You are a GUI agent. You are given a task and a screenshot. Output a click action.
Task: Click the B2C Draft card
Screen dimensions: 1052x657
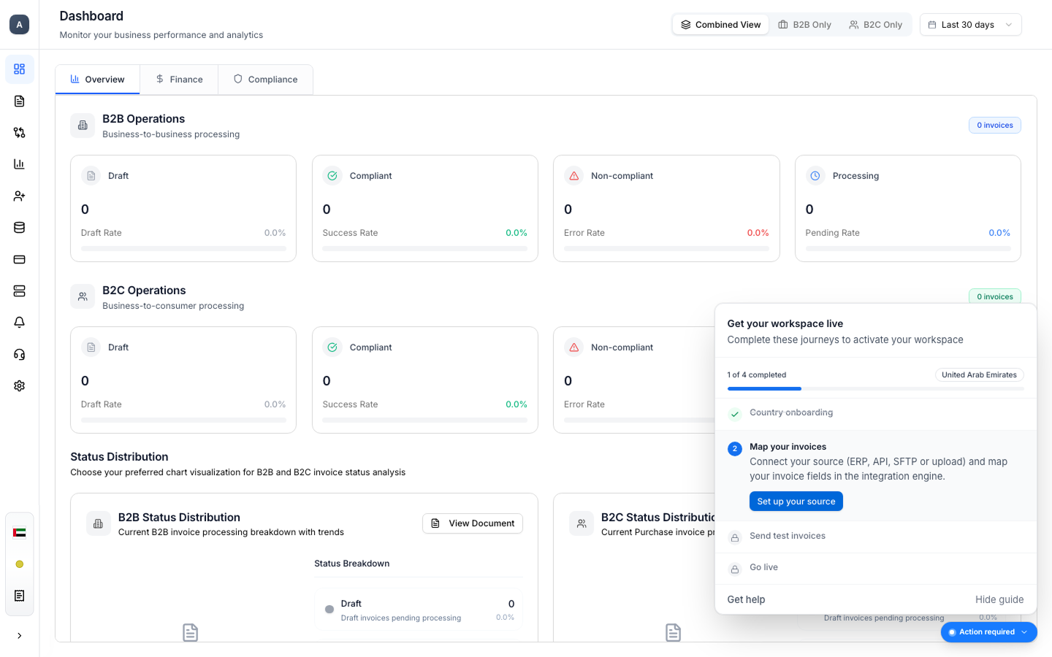point(183,380)
